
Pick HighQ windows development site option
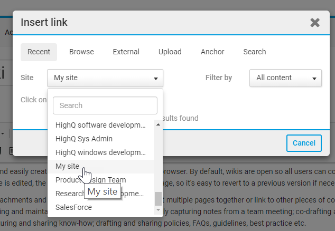point(100,152)
